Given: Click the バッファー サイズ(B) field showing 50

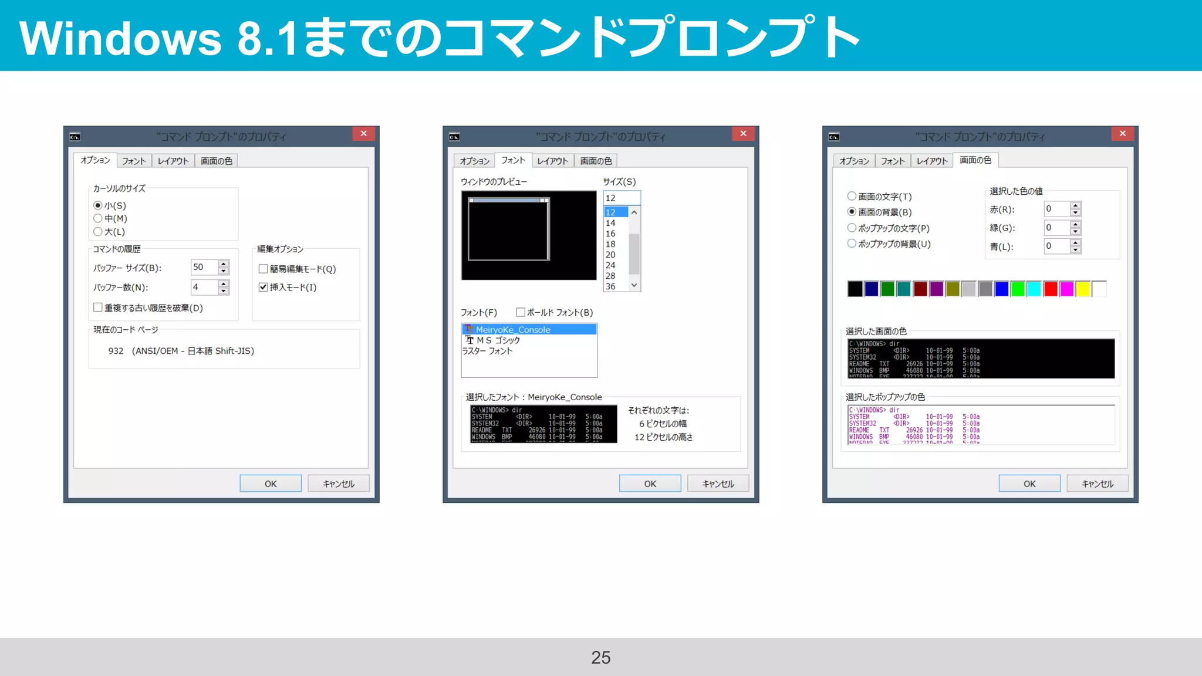Looking at the screenshot, I should 205,267.
